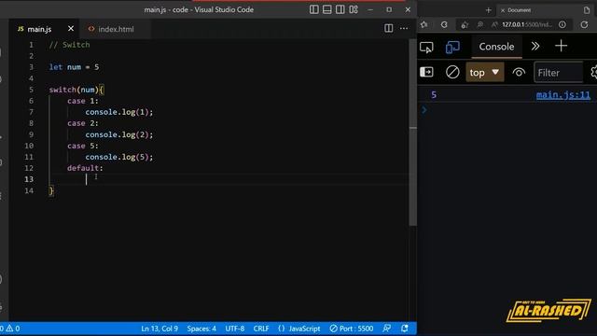Click 'case 5:' on line 10
This screenshot has height=336, width=597.
pos(83,146)
